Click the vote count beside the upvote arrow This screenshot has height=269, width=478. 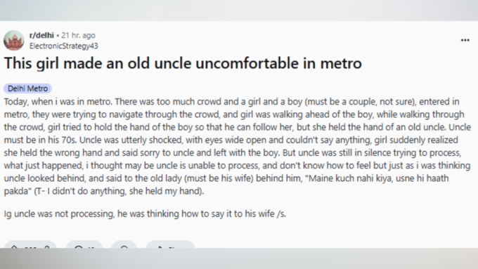click(30, 247)
